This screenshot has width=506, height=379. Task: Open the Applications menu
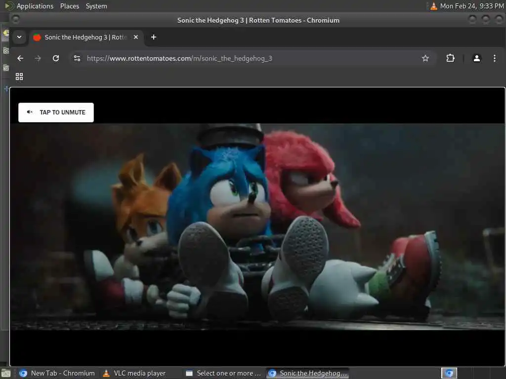pyautogui.click(x=35, y=6)
